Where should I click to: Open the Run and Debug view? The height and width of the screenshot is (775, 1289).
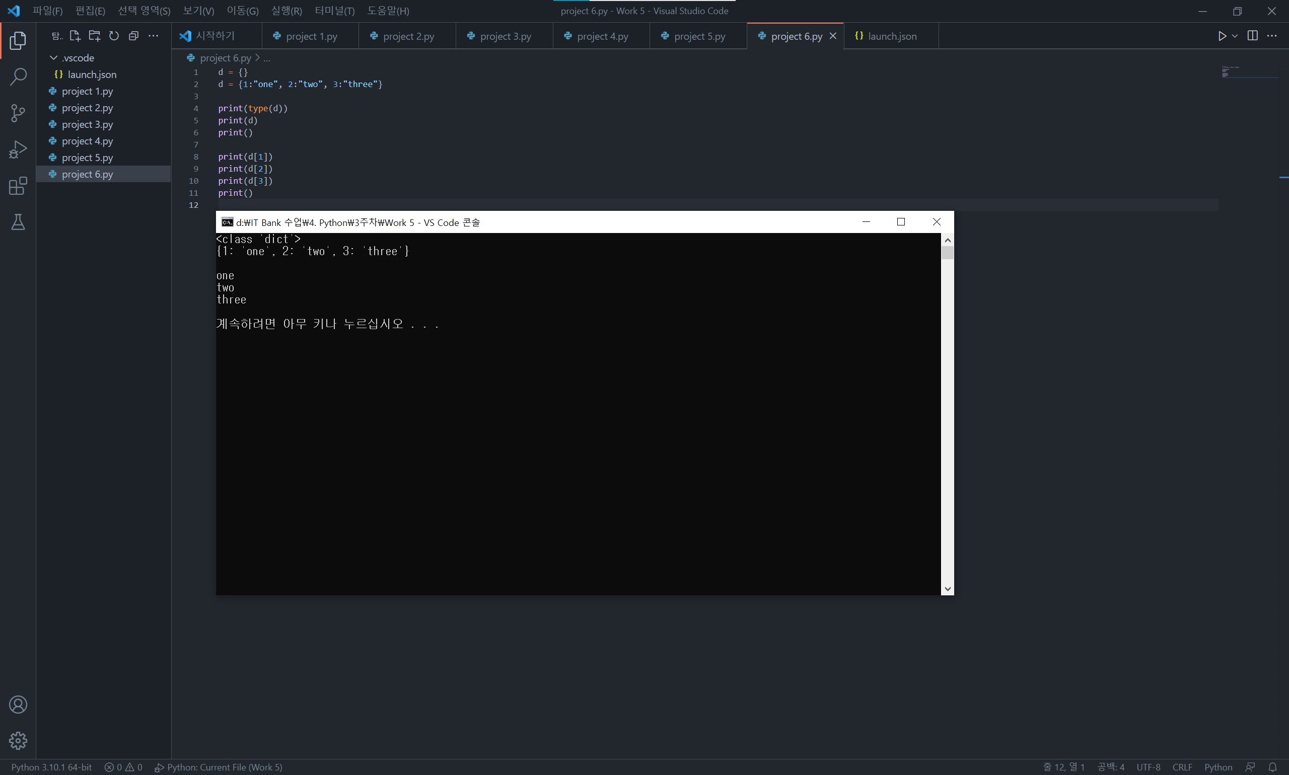[x=18, y=150]
